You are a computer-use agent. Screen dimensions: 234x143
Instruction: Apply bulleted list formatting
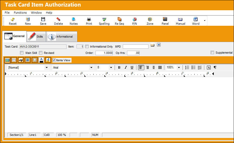[194, 68]
